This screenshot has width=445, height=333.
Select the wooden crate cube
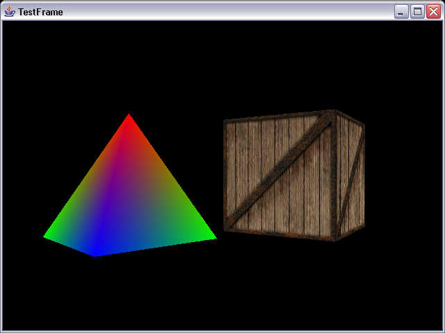pyautogui.click(x=293, y=176)
